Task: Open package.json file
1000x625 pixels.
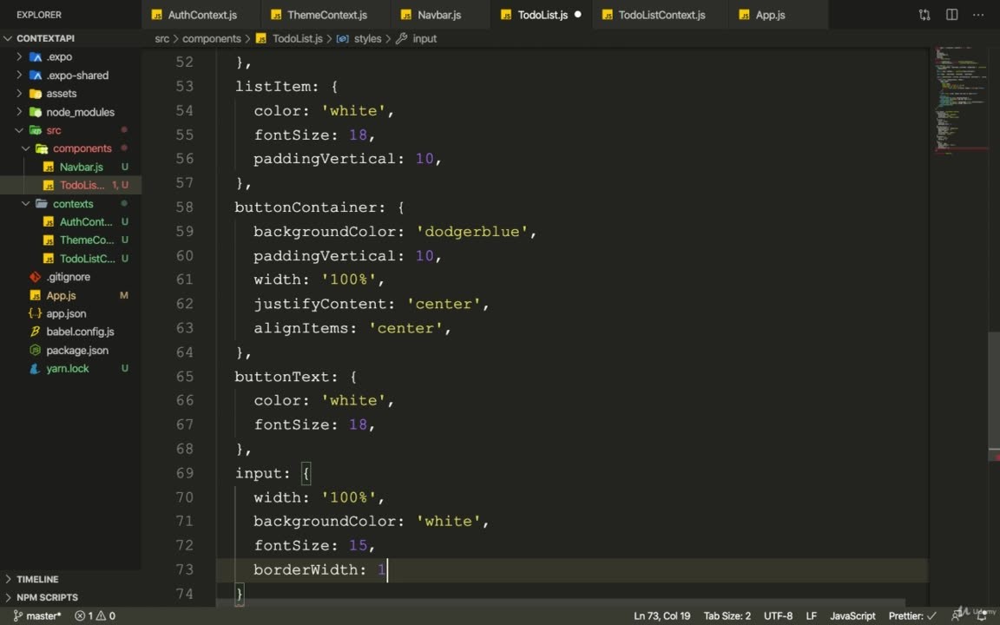Action: tap(77, 350)
